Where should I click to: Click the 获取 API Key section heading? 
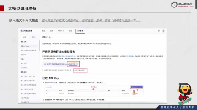tap(50, 78)
